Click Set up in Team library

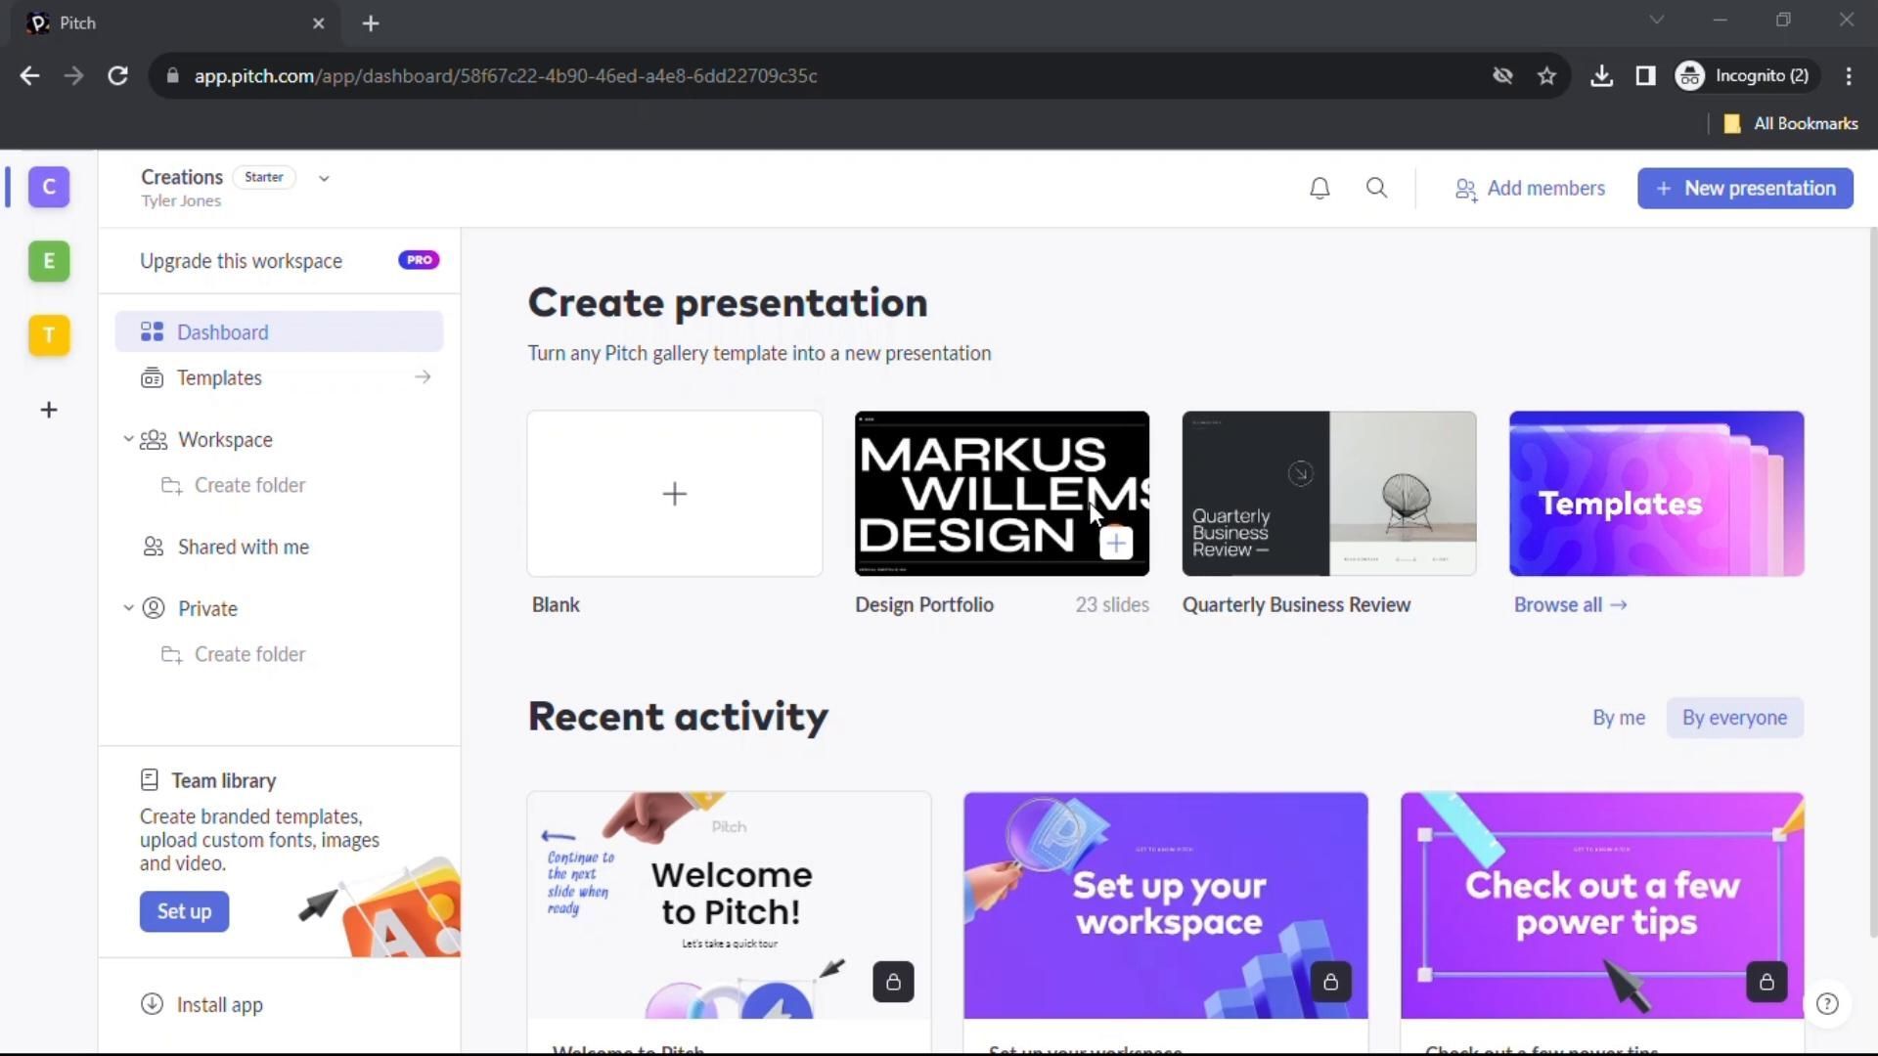click(x=184, y=911)
